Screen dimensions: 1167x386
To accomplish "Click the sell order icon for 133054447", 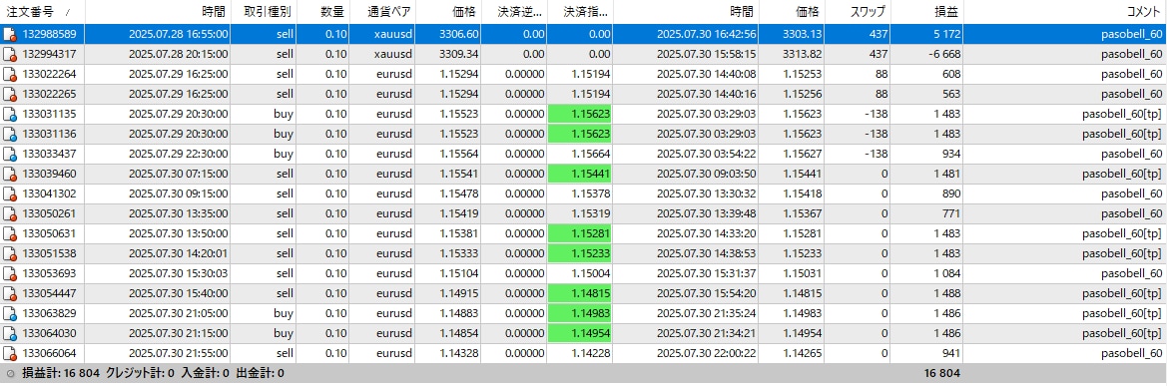I will [10, 294].
